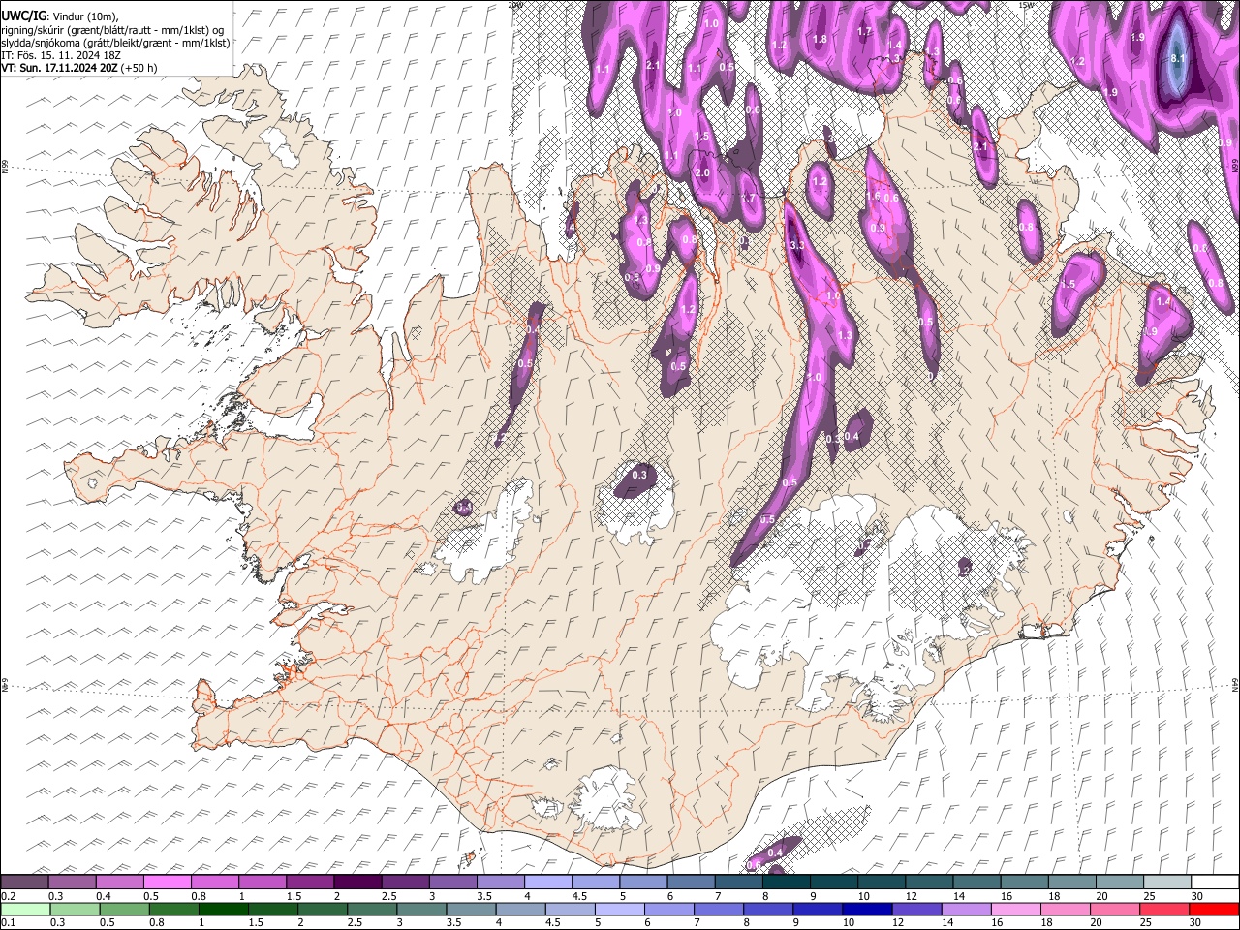Pick the dusty purple swatch after 0.2 in upper legend
Image resolution: width=1240 pixels, height=930 pixels.
pyautogui.click(x=24, y=882)
